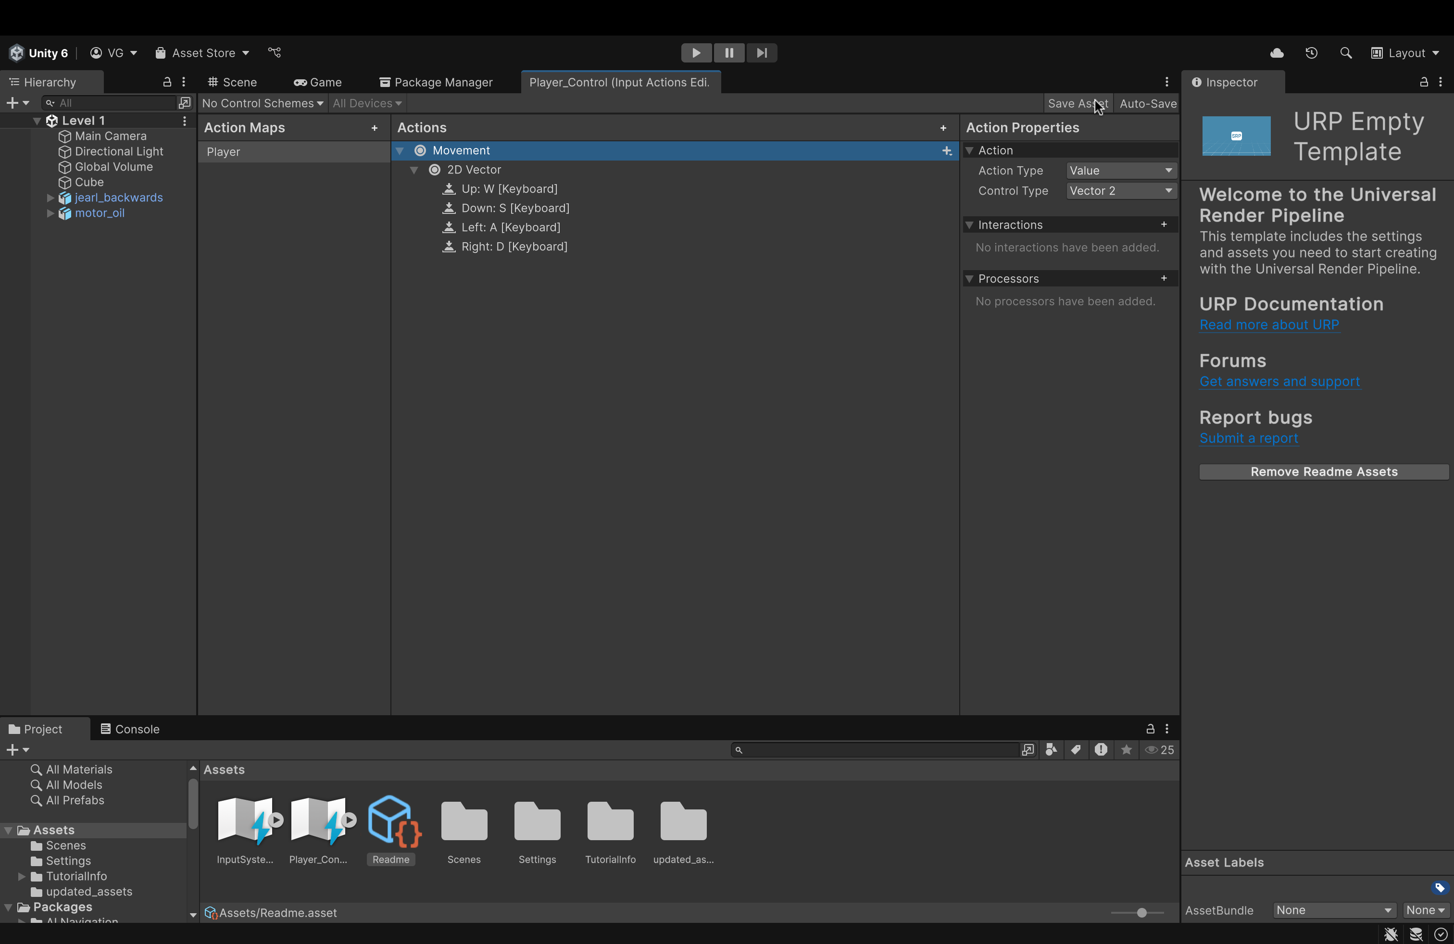
Task: Open the Submit a report link
Action: pyautogui.click(x=1248, y=438)
